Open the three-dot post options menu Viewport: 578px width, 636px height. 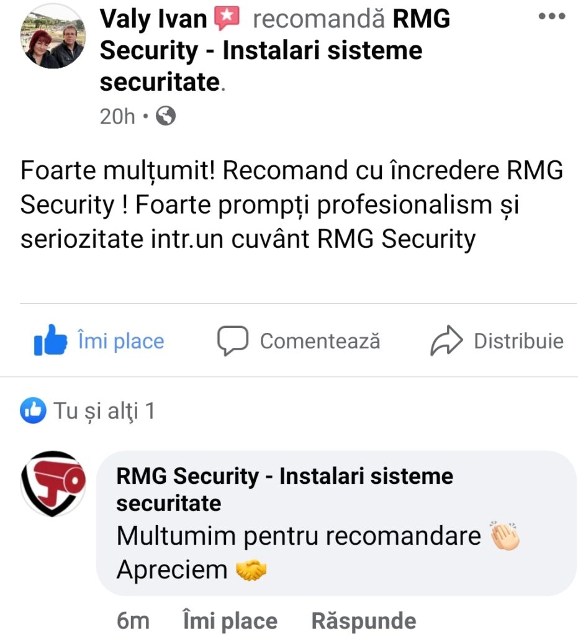[x=552, y=16]
